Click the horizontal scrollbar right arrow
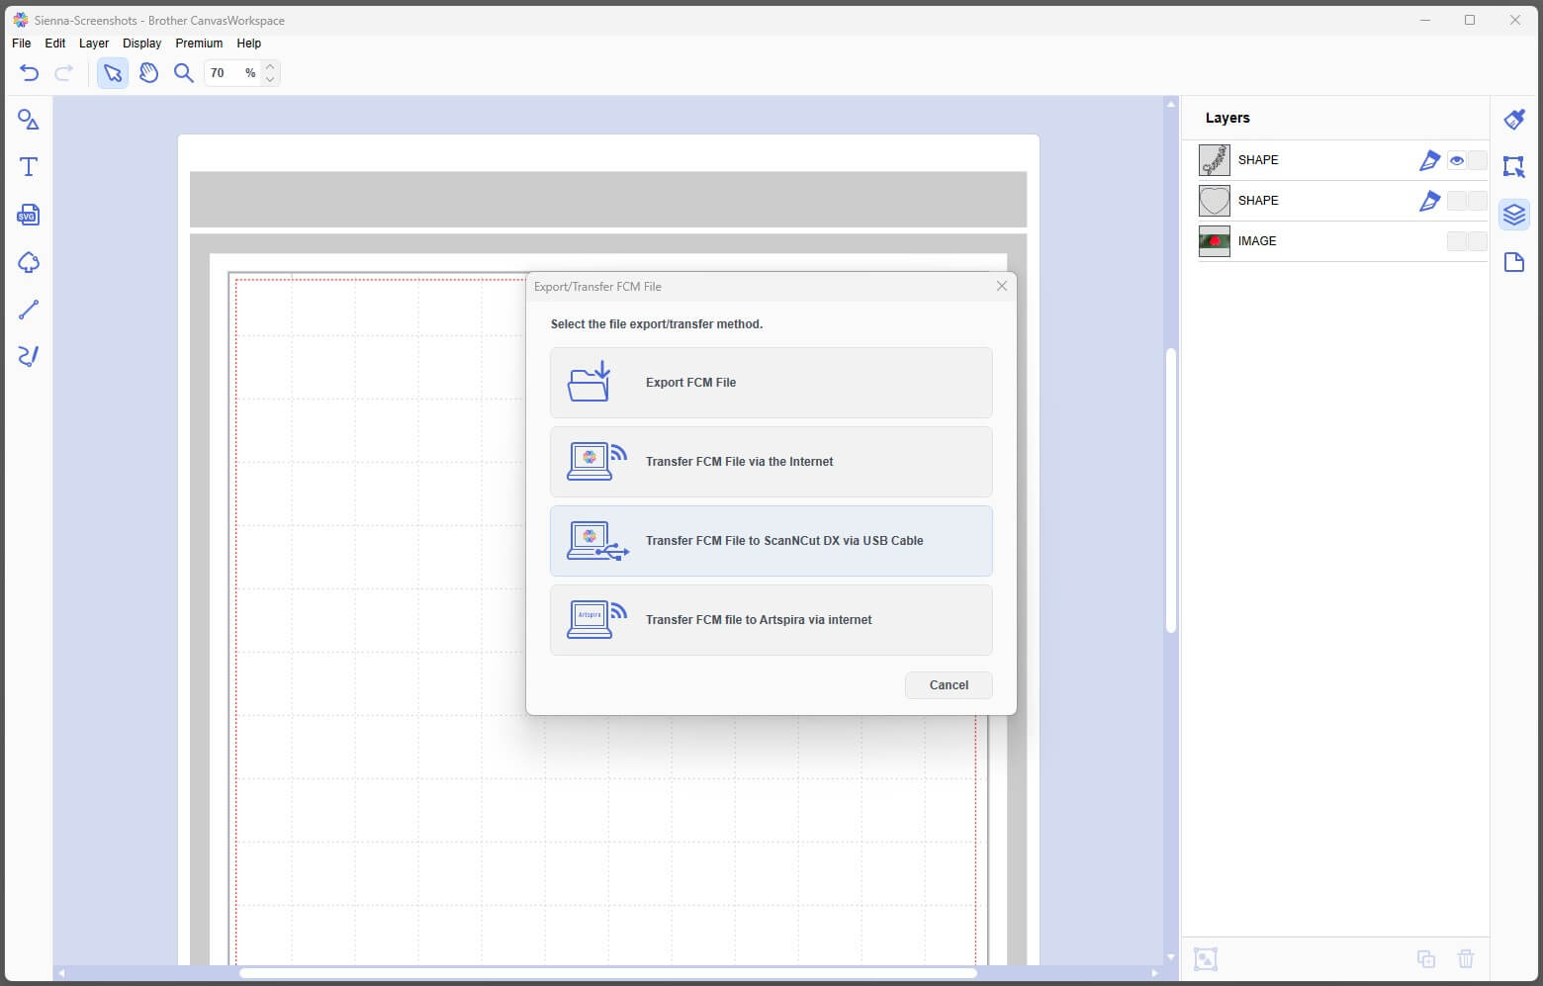Screen dimensions: 1543x986 (1154, 973)
